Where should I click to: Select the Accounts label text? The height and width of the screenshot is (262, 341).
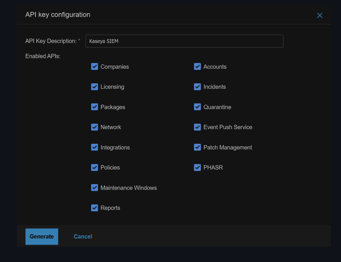(x=215, y=67)
